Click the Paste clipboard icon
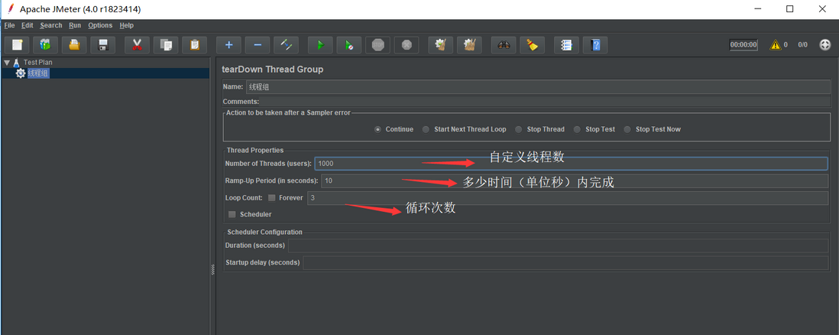This screenshot has width=839, height=335. 195,45
